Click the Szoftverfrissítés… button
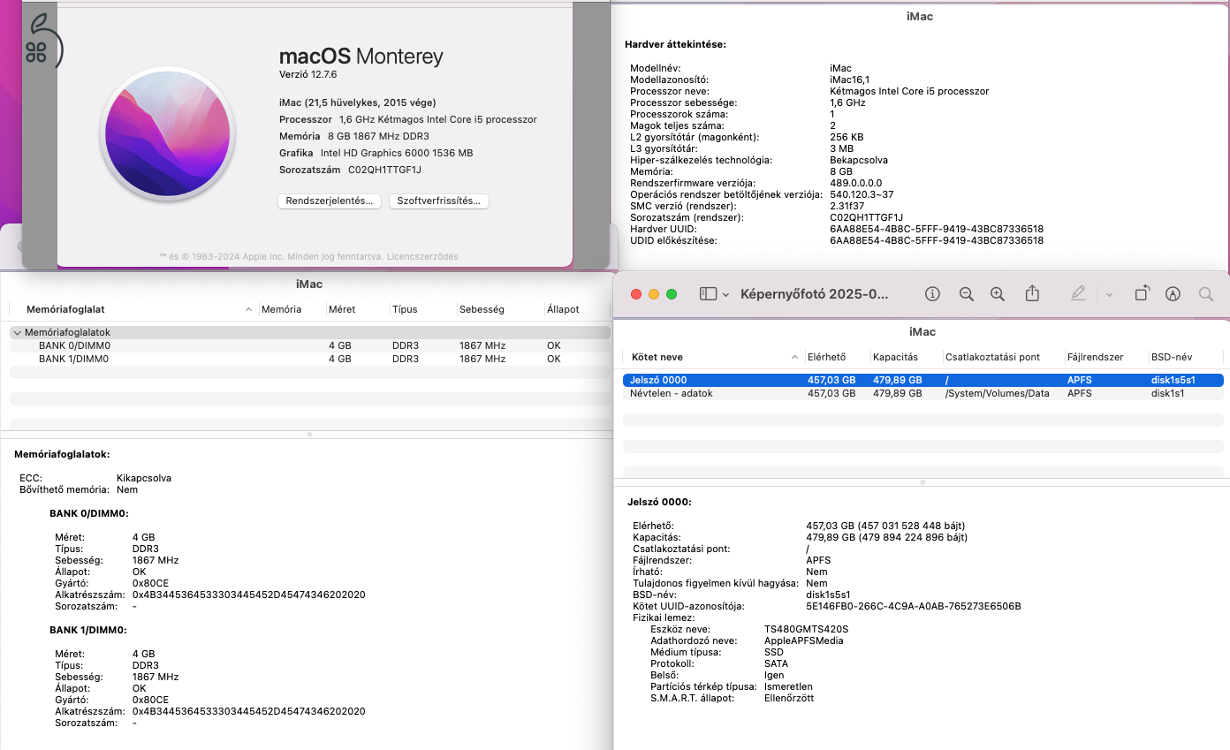 click(x=439, y=201)
